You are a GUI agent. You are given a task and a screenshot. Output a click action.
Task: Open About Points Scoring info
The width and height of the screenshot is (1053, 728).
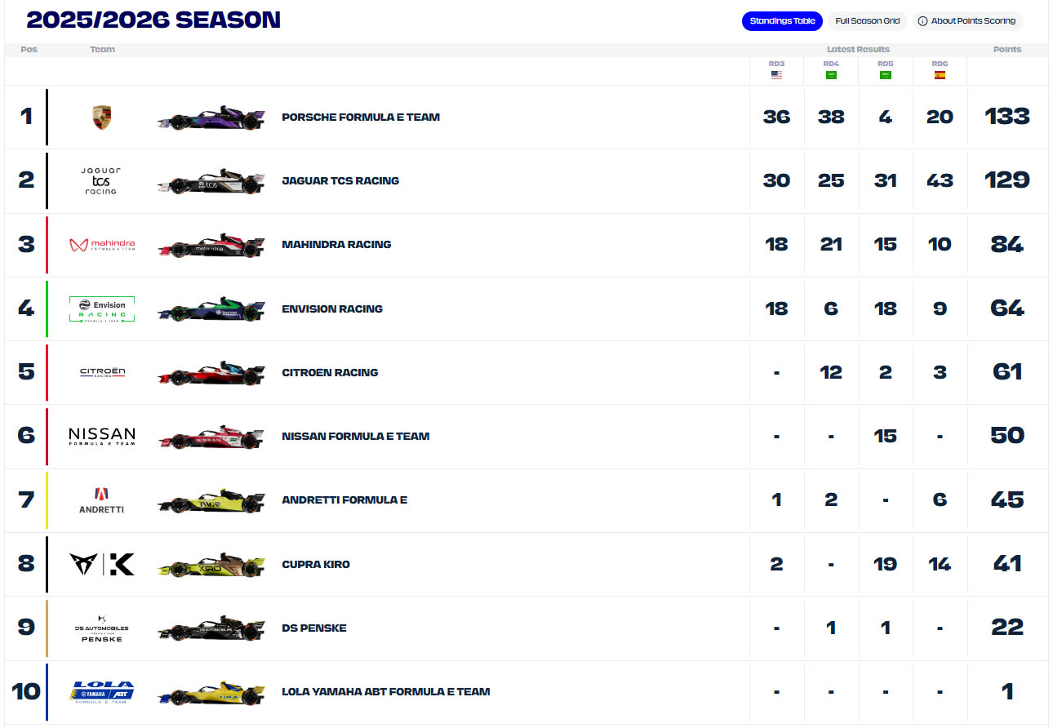click(x=967, y=21)
